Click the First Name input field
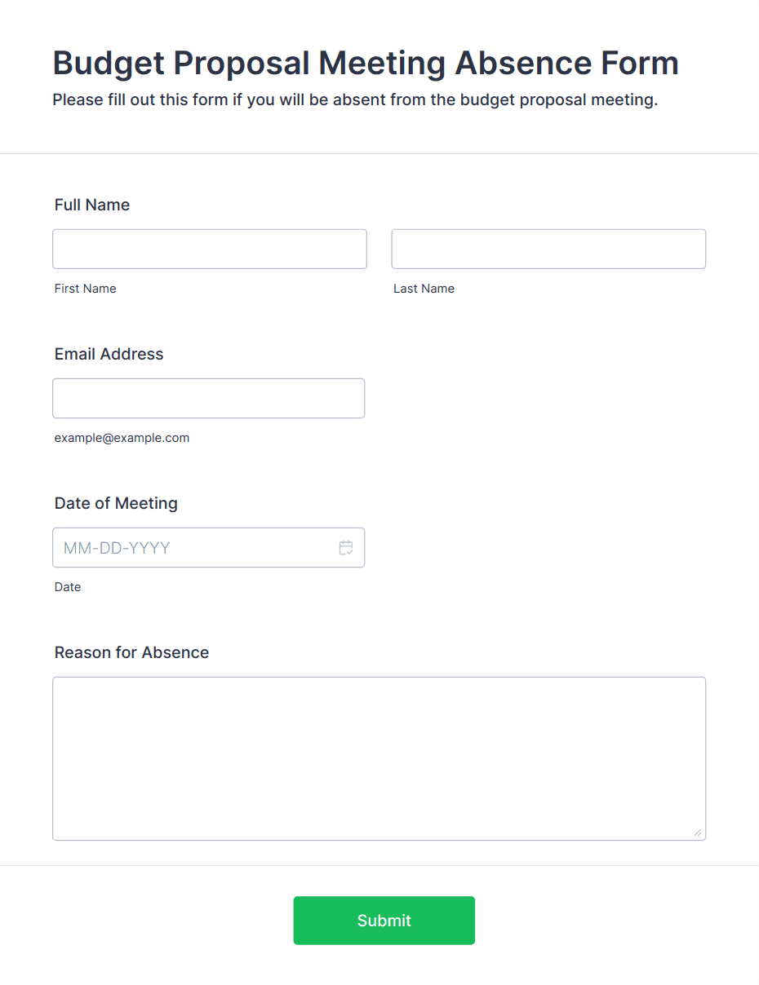759x985 pixels. click(x=210, y=249)
